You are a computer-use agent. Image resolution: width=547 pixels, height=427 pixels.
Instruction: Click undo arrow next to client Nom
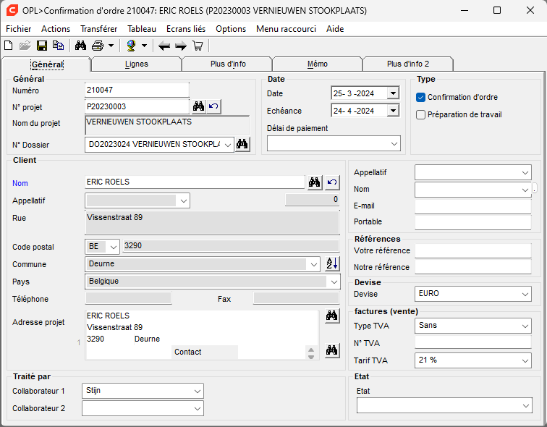tap(332, 182)
